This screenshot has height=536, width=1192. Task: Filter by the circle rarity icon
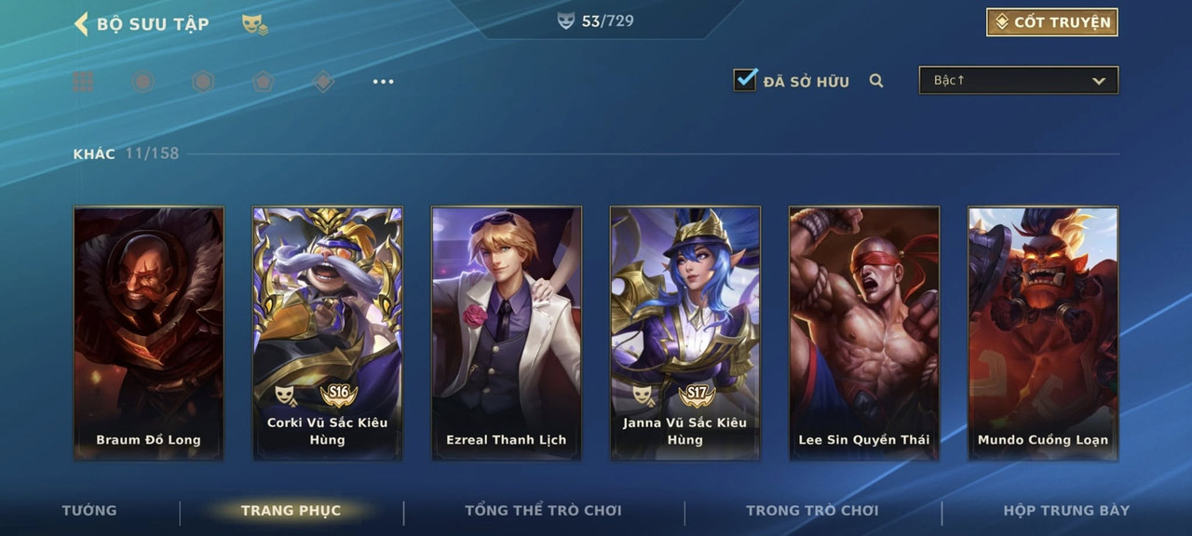point(142,82)
